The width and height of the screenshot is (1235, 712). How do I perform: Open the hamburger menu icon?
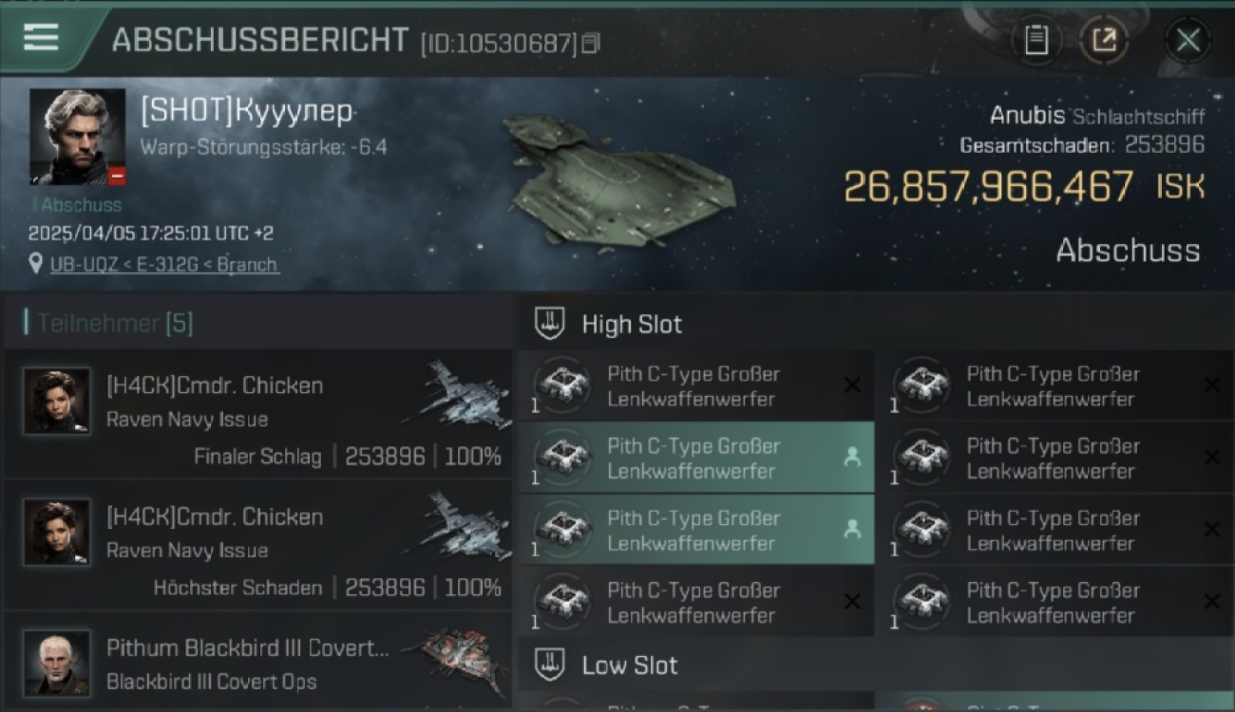click(x=41, y=38)
